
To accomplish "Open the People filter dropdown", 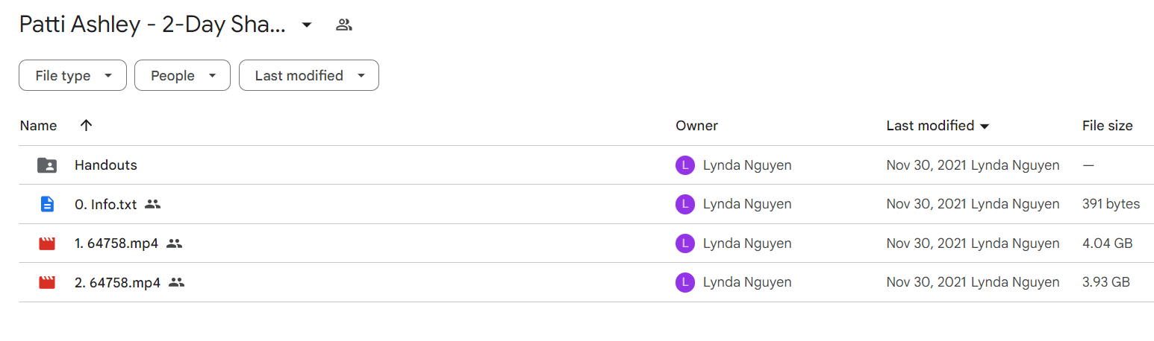I will (182, 75).
